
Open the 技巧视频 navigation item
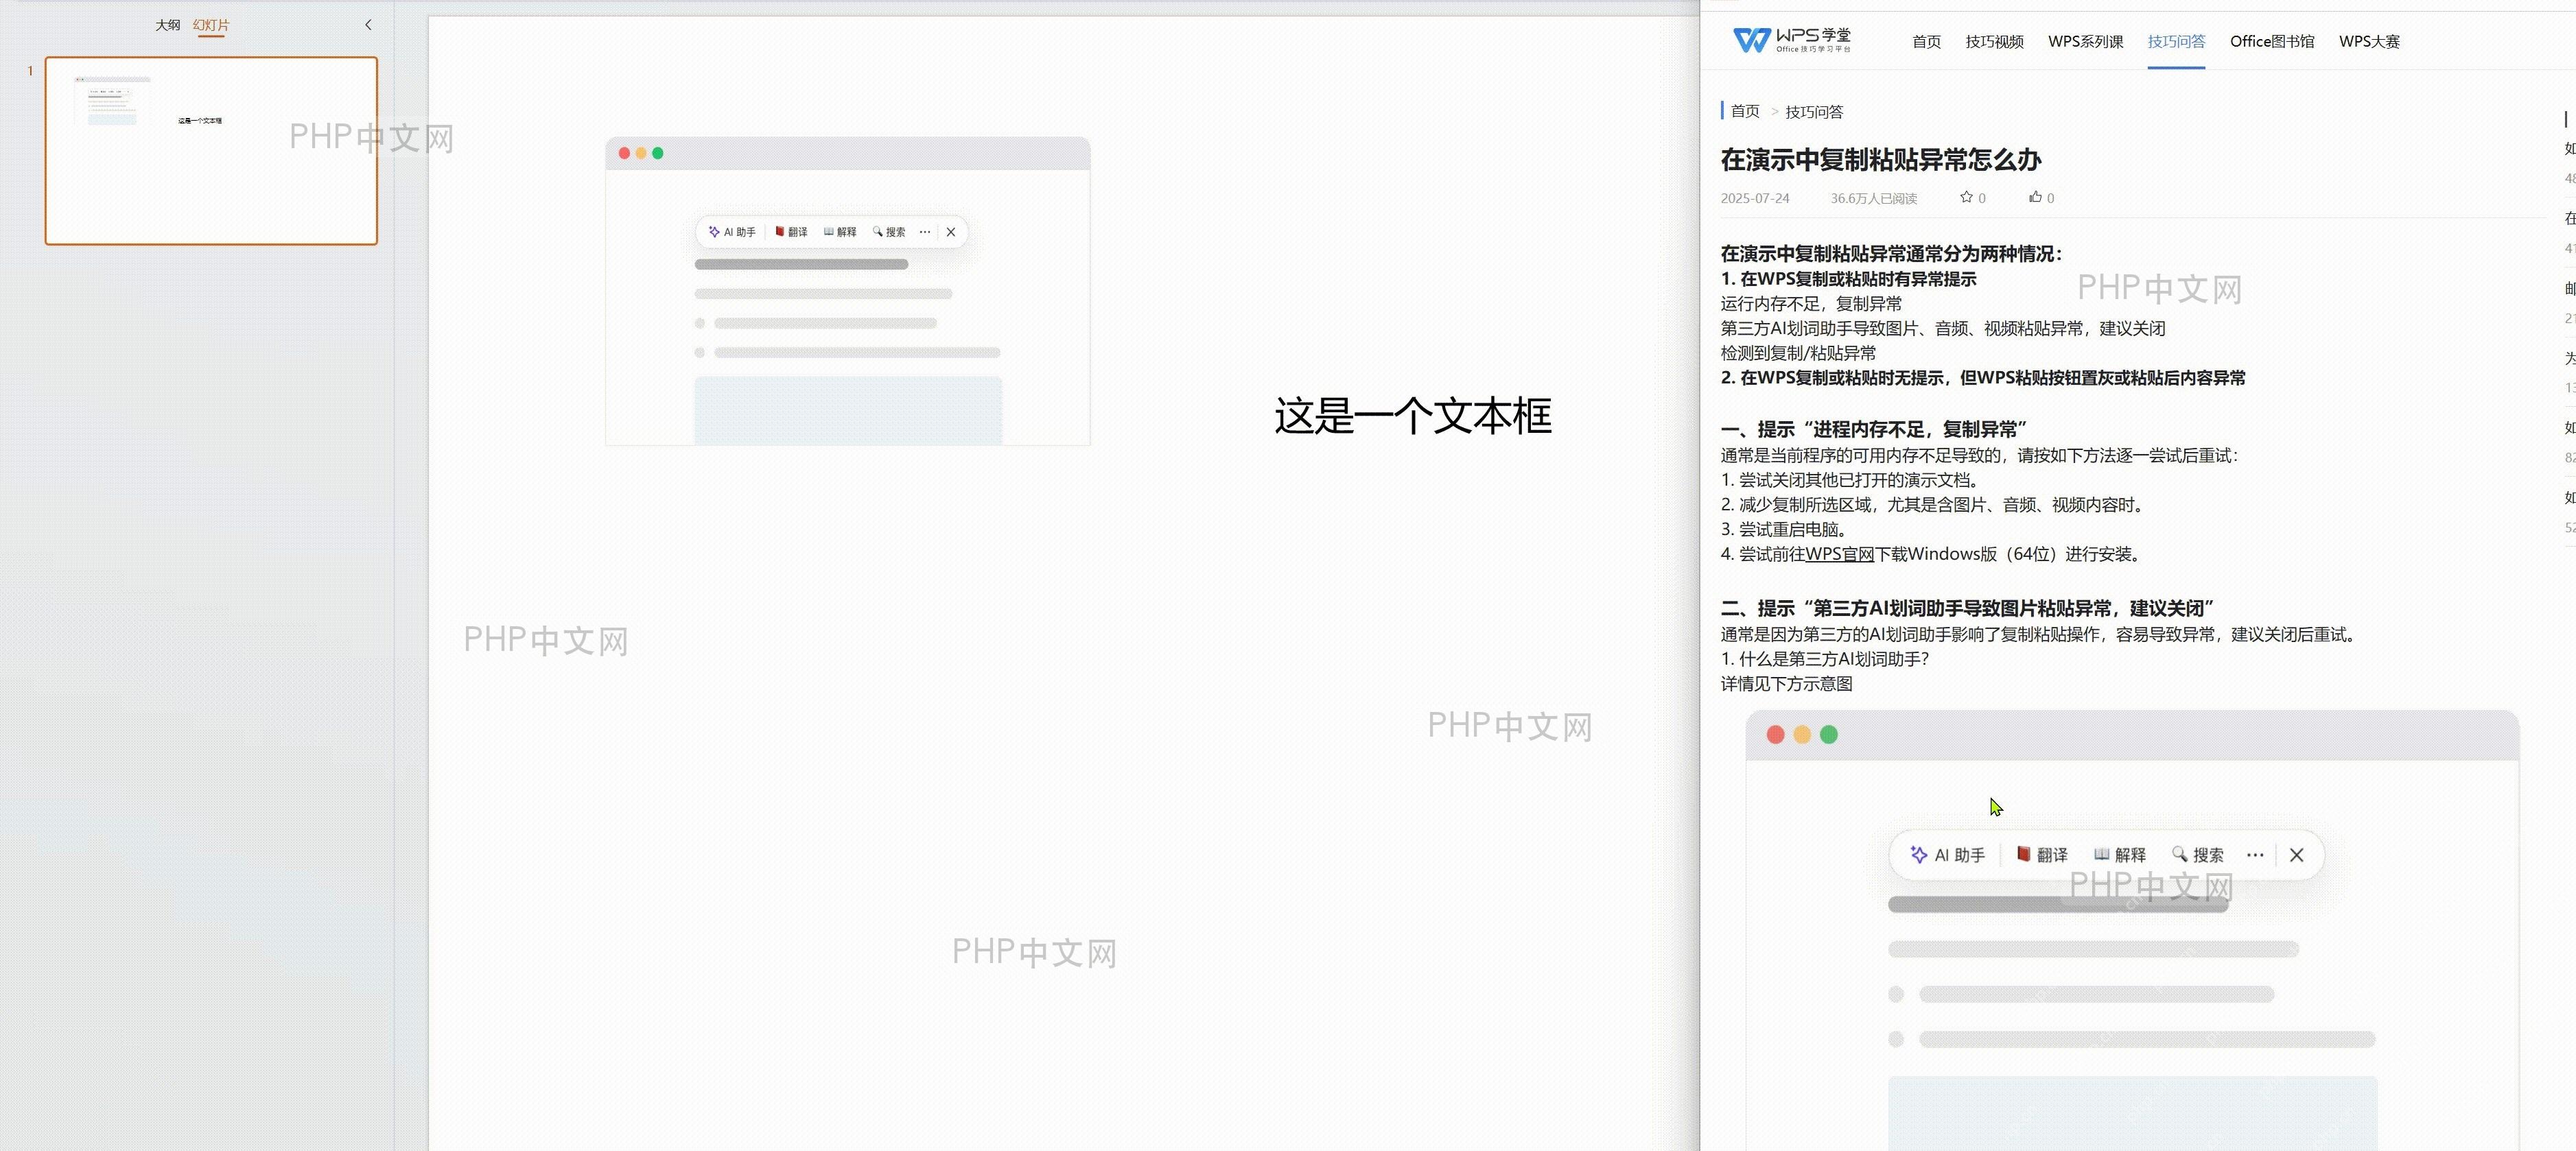pyautogui.click(x=1994, y=41)
